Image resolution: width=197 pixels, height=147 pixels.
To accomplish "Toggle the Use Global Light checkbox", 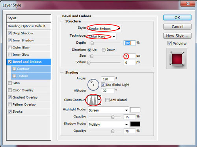I will [x=103, y=85].
